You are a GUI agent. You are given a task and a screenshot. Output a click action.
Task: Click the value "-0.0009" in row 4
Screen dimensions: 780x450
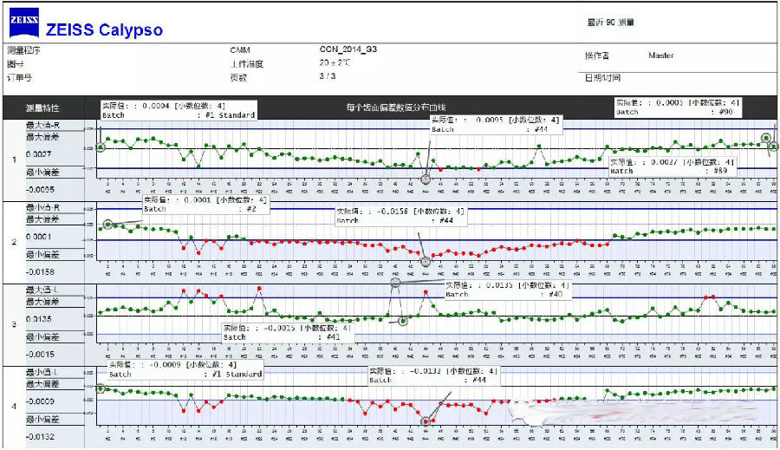tap(40, 401)
